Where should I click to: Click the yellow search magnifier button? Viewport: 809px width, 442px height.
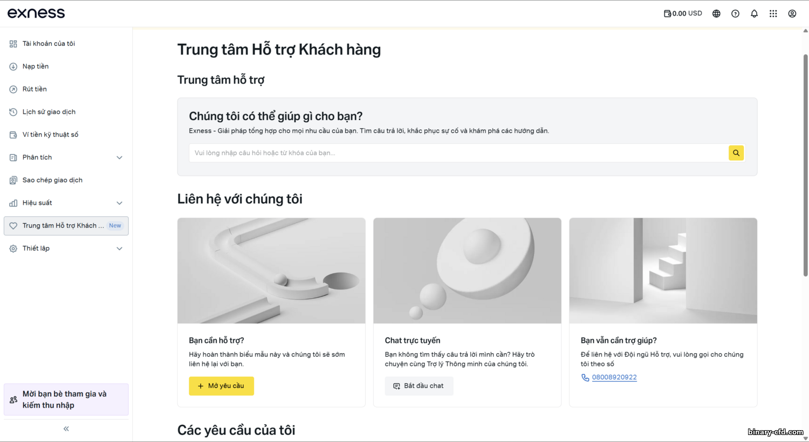click(x=736, y=153)
